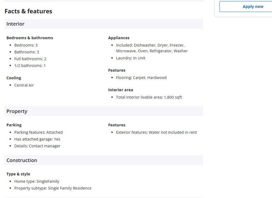Image resolution: width=272 pixels, height=198 pixels.
Task: Click the Interior section header
Action: [104, 24]
